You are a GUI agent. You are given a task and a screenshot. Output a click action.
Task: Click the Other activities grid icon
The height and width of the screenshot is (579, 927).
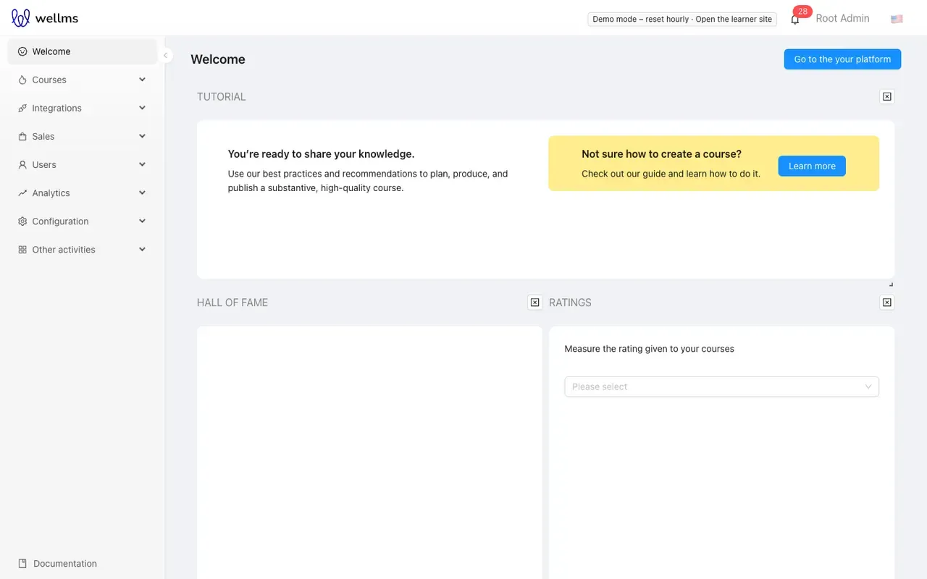point(22,250)
